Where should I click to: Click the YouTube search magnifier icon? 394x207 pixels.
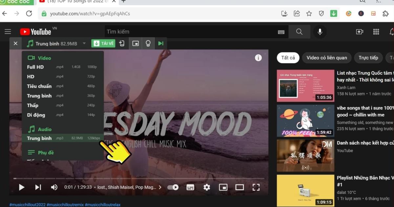(x=299, y=32)
